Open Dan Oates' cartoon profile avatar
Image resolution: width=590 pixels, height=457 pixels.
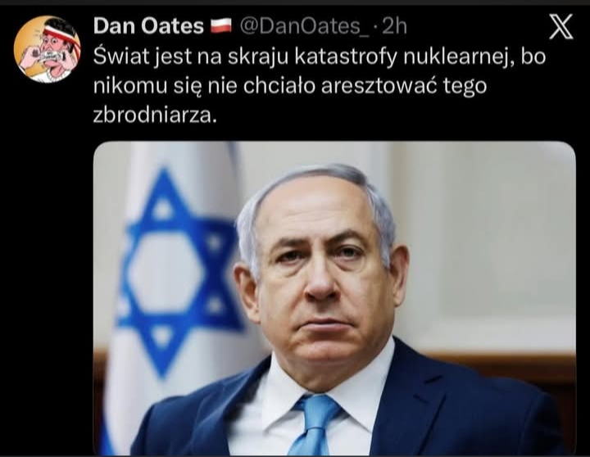(47, 49)
